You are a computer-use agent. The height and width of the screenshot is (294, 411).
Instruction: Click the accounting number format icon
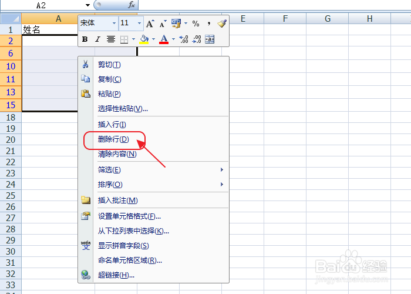tap(176, 24)
